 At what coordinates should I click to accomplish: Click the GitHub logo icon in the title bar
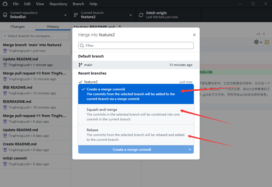[5, 4]
